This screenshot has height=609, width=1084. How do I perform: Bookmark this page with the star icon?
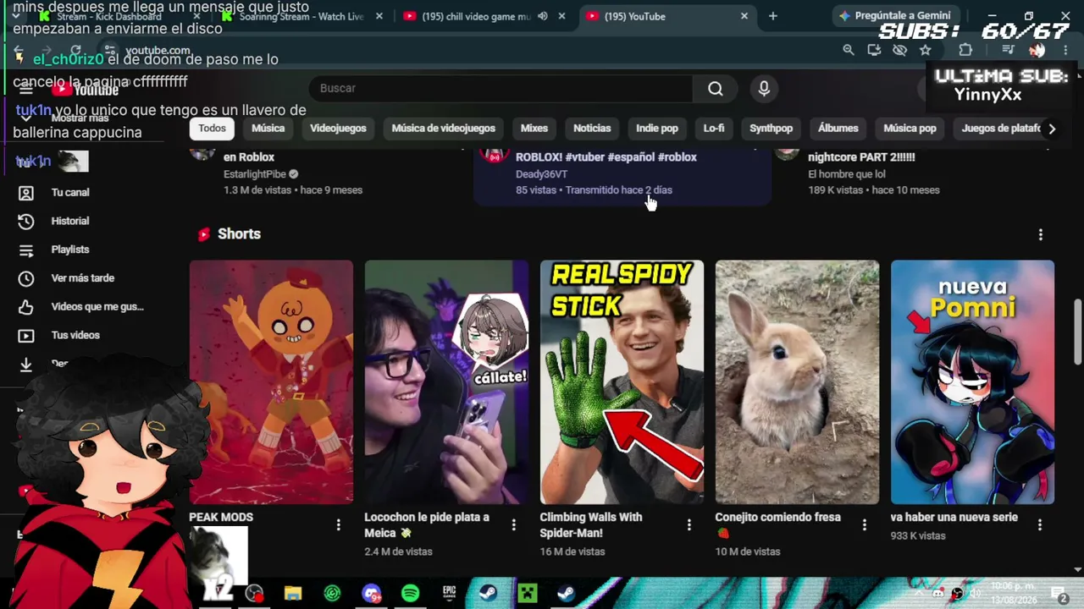click(x=926, y=50)
